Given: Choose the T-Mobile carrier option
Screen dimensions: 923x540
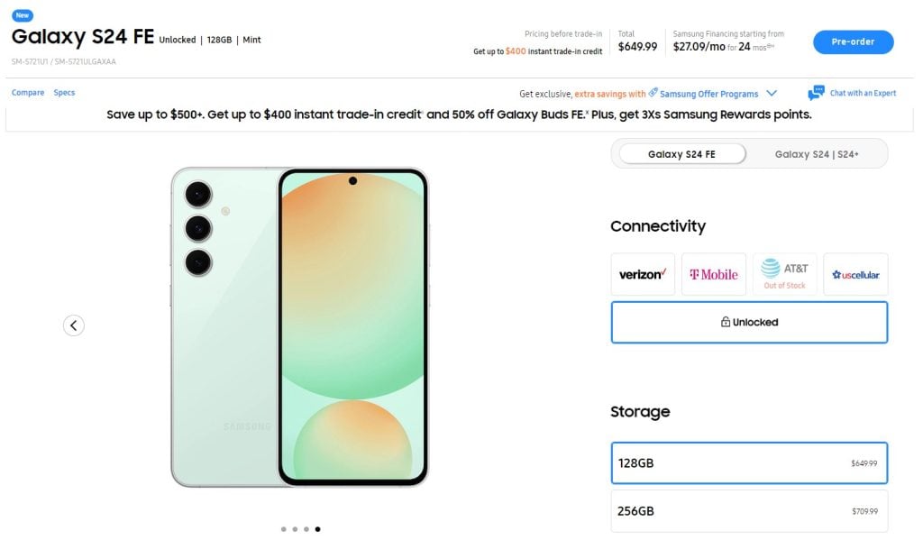Looking at the screenshot, I should click(x=714, y=274).
